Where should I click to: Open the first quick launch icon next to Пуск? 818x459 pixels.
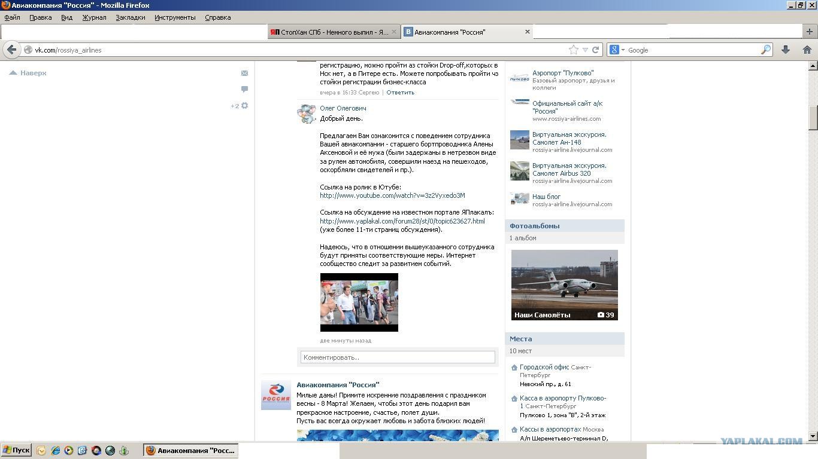[41, 451]
